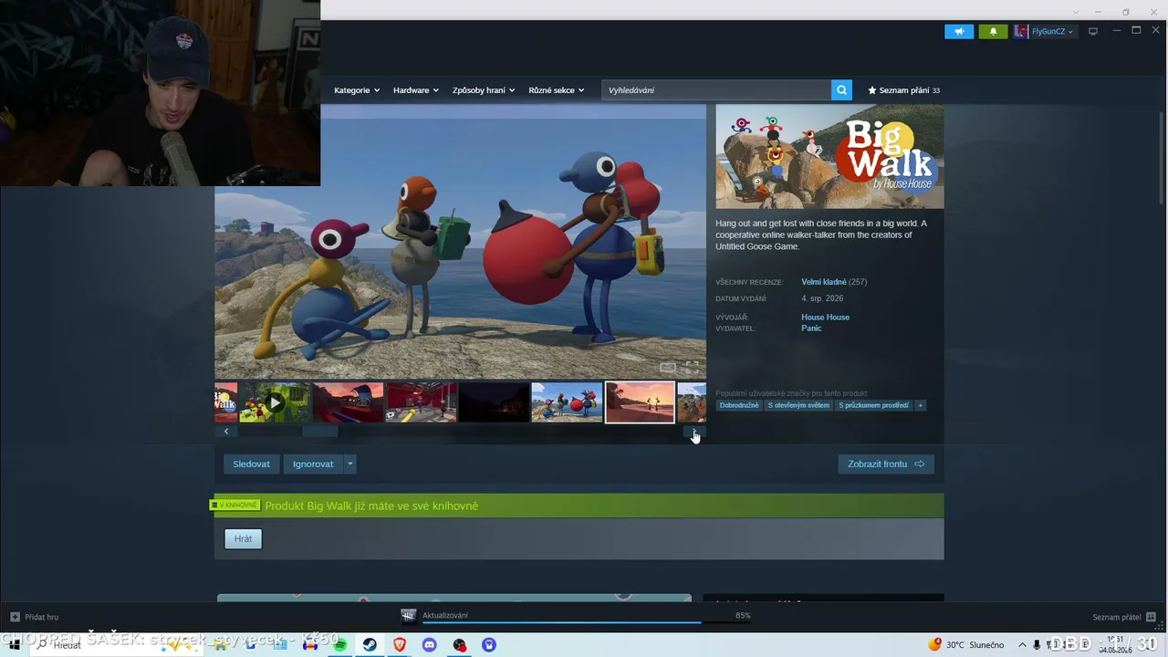Image resolution: width=1168 pixels, height=657 pixels.
Task: Show hidden system tray icons chevron
Action: click(x=1022, y=645)
